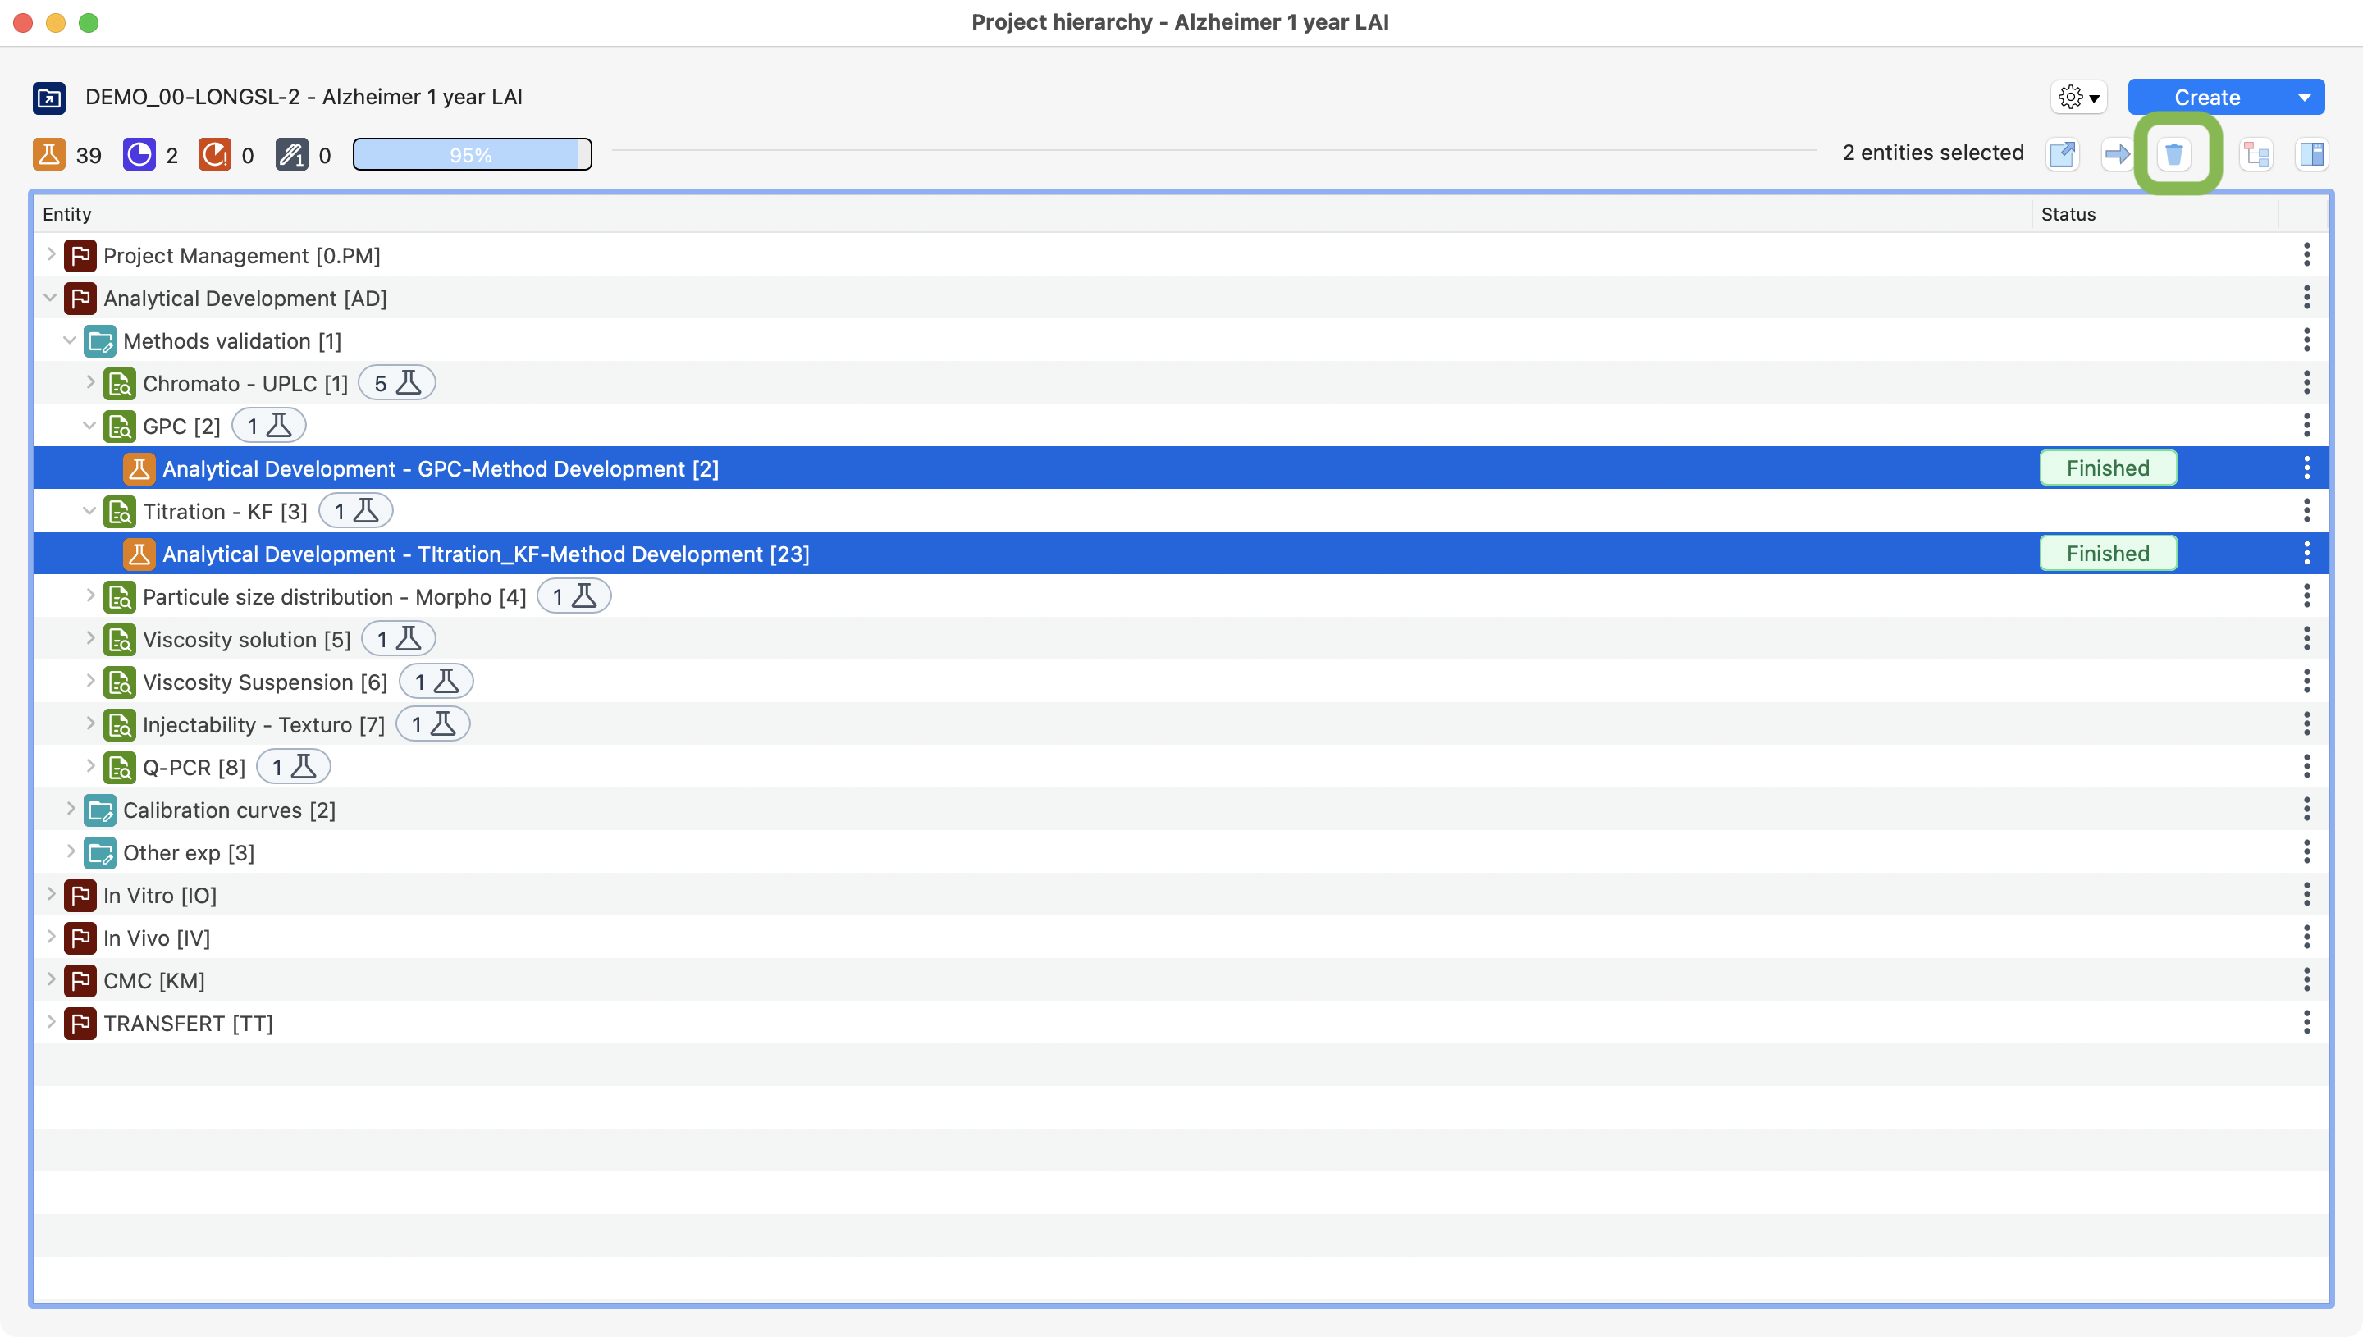The height and width of the screenshot is (1337, 2363).
Task: Select the Other exp [3] label
Action: [190, 852]
